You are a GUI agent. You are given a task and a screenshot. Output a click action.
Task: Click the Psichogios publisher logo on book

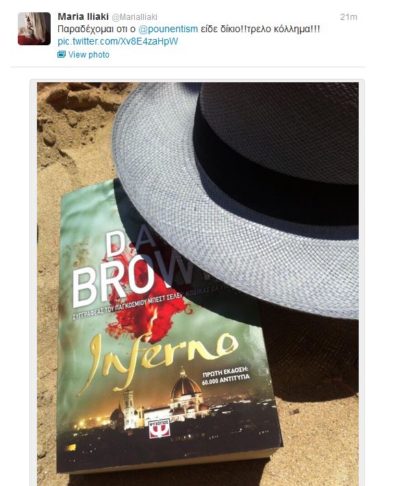pyautogui.click(x=160, y=428)
